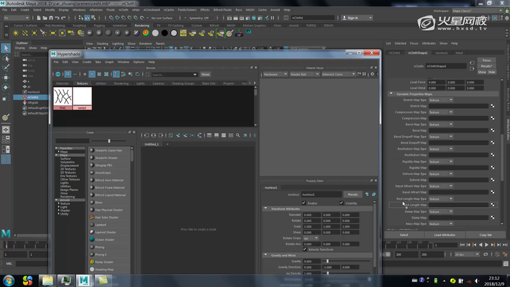Toggle the nucleus Enable checkbox

tap(303, 203)
